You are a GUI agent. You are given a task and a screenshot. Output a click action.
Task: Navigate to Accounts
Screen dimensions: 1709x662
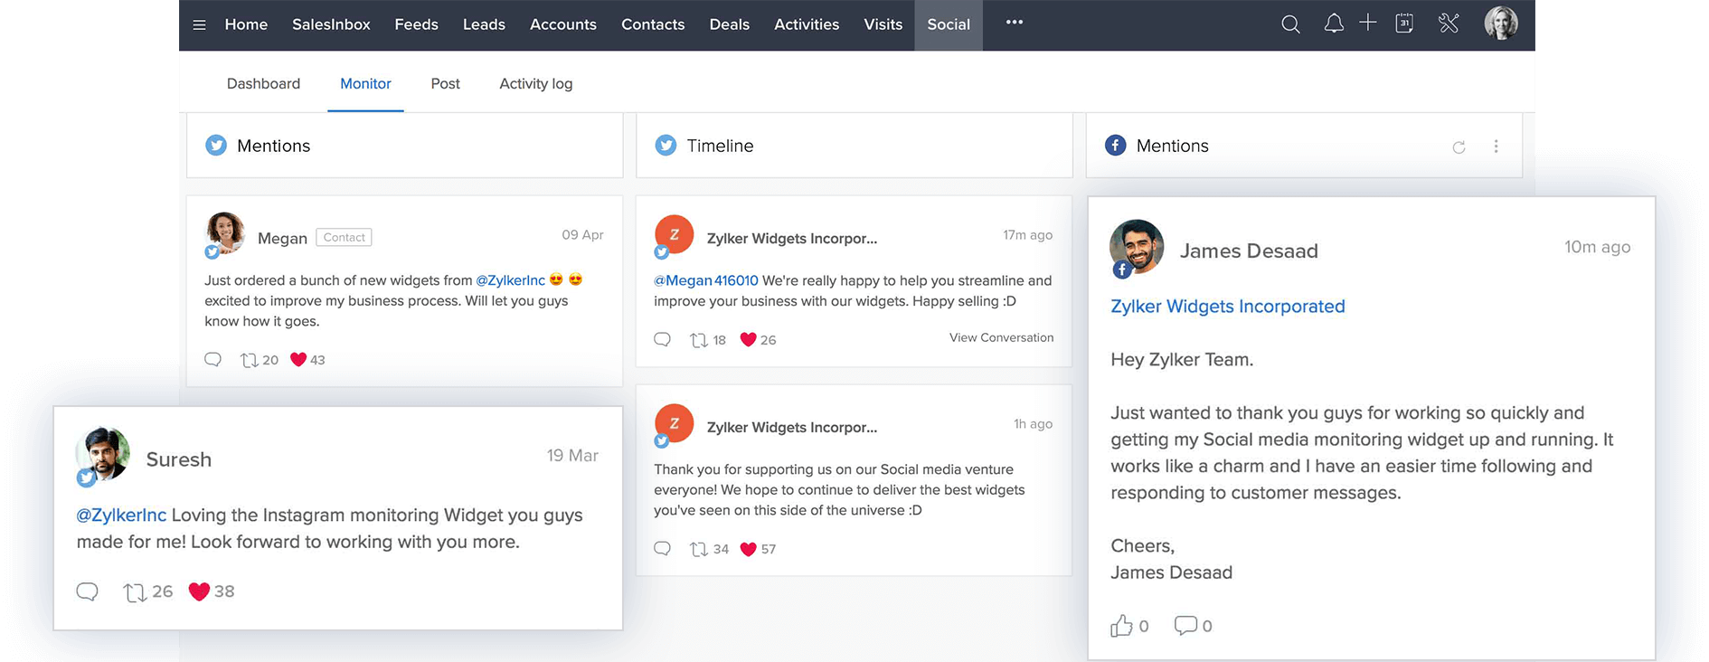[563, 24]
